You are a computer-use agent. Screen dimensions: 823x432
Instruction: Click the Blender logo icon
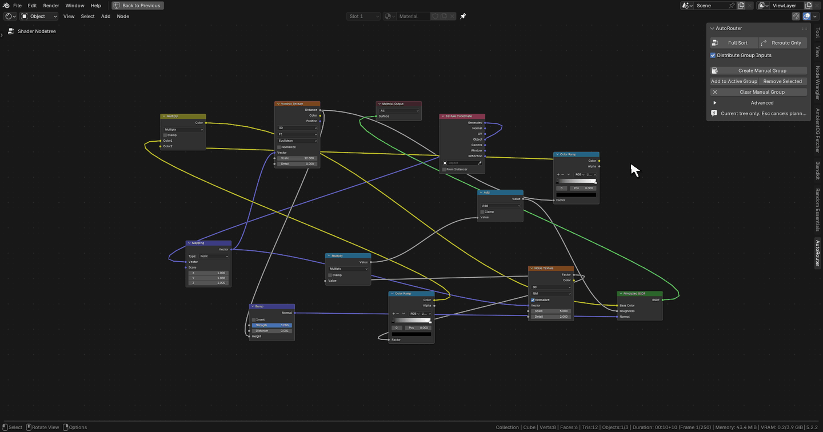click(6, 5)
